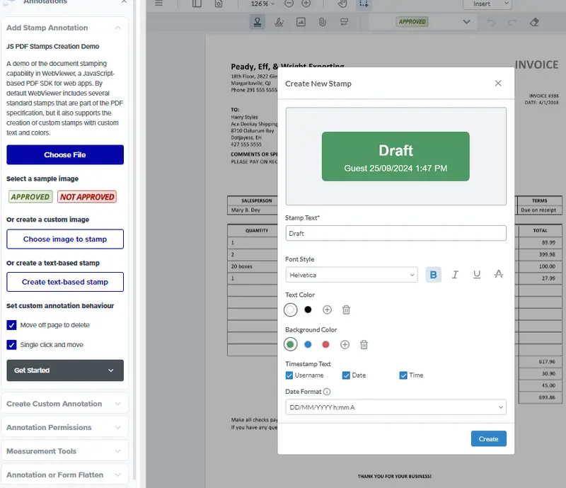This screenshot has width=566, height=488.
Task: Click the Draft stamp preview
Action: [395, 157]
